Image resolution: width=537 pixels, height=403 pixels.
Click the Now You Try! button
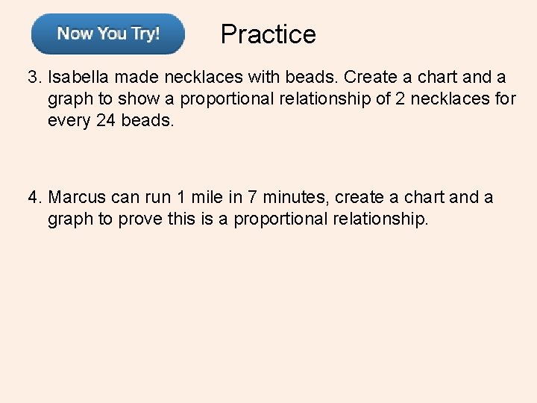click(108, 34)
